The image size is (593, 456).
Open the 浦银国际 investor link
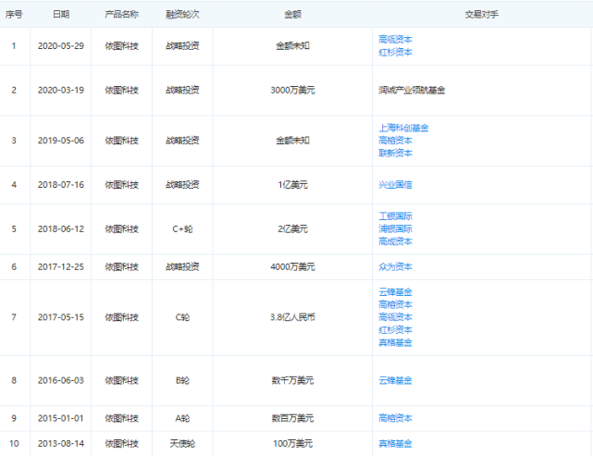[x=395, y=228]
